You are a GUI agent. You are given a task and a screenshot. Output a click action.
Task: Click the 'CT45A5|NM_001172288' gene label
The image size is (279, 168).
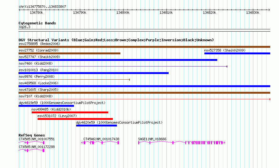pos(37,147)
